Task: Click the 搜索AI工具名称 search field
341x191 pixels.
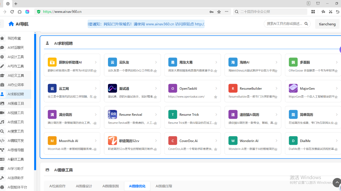Action: coord(284,24)
